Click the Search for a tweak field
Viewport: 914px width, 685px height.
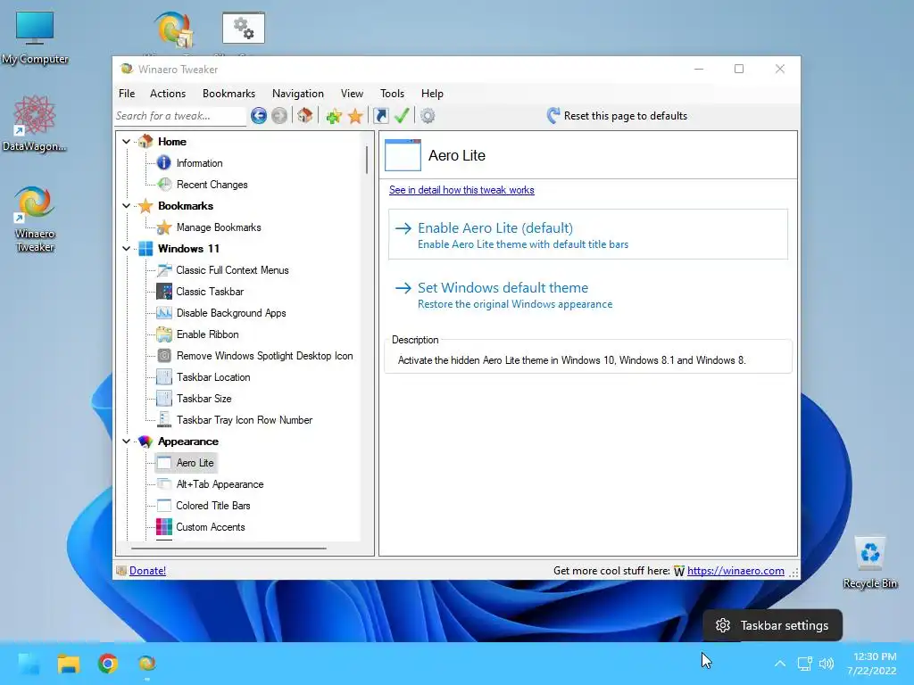click(180, 116)
